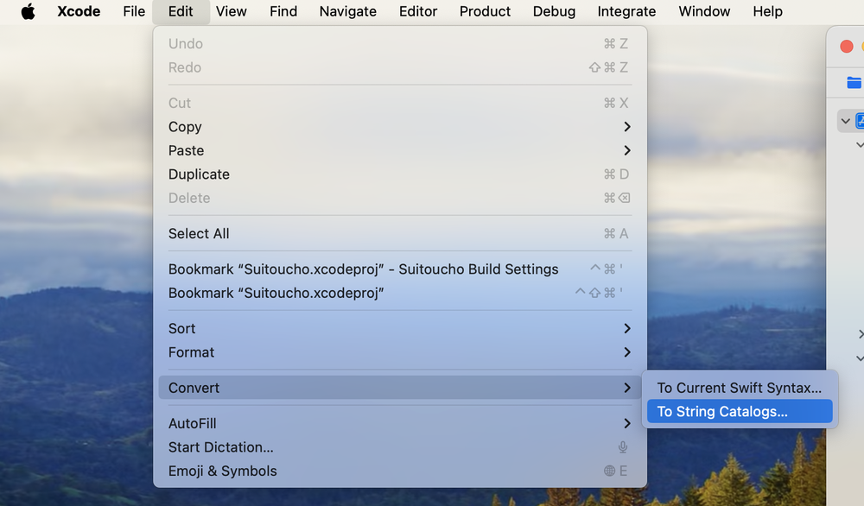This screenshot has height=506, width=864.
Task: Click the globe icon beside Emoji & Symbols
Action: (610, 471)
